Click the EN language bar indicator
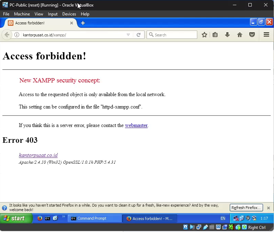 click(223, 218)
